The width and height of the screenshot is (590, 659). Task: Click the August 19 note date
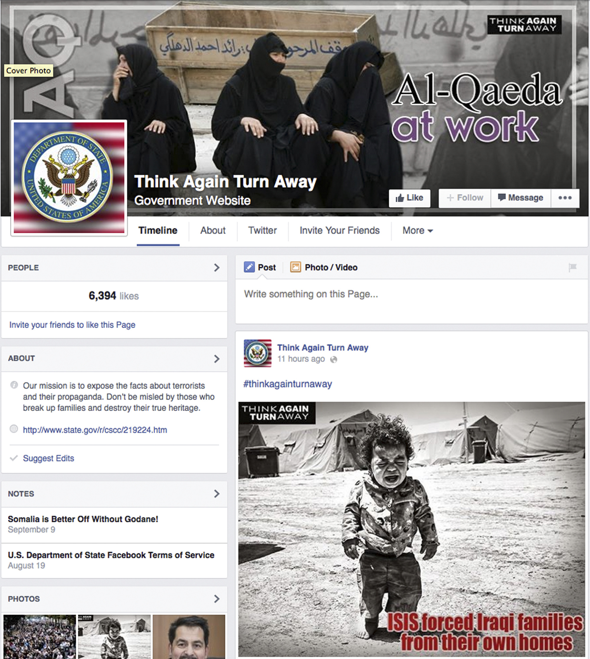[27, 565]
